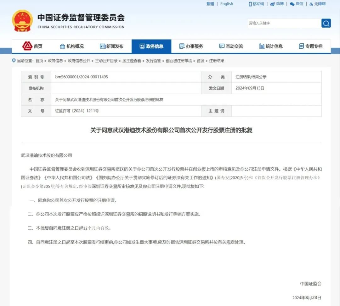Open the 办事服务 navigation tab
Screen dimensions: 340x306
pos(191,46)
